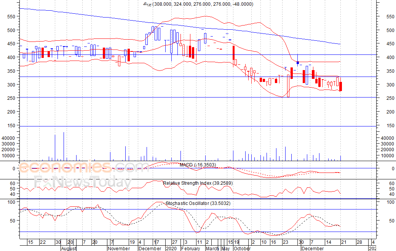The width and height of the screenshot is (396, 251).
Task: Click 300 on the right price axis
Action: point(390,85)
